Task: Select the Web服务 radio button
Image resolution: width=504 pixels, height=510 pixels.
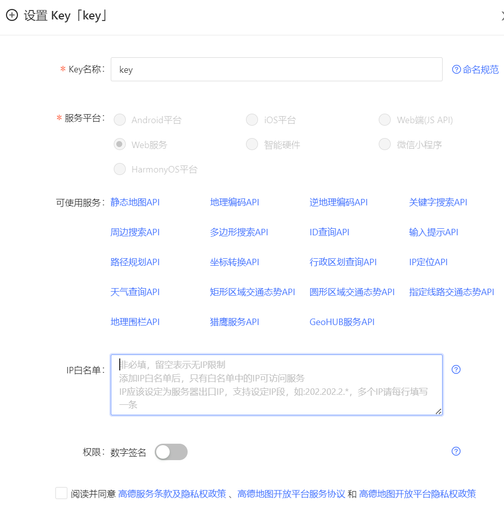Action: point(120,144)
